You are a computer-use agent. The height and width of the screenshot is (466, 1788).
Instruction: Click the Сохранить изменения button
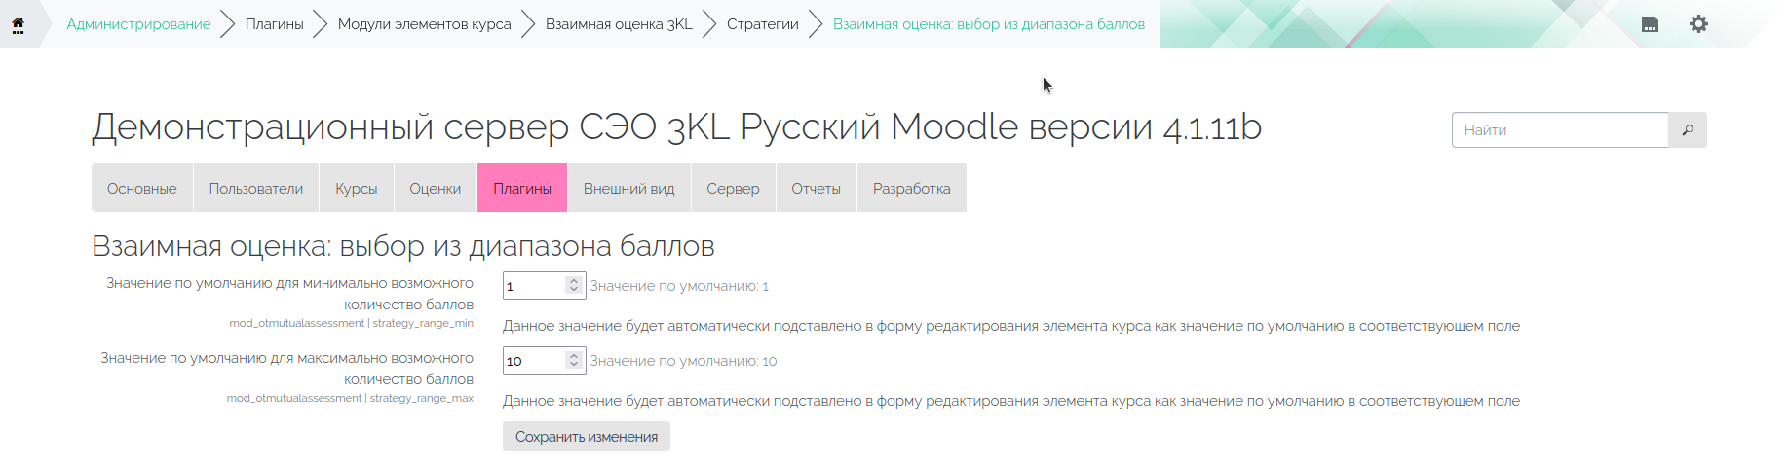(x=587, y=437)
